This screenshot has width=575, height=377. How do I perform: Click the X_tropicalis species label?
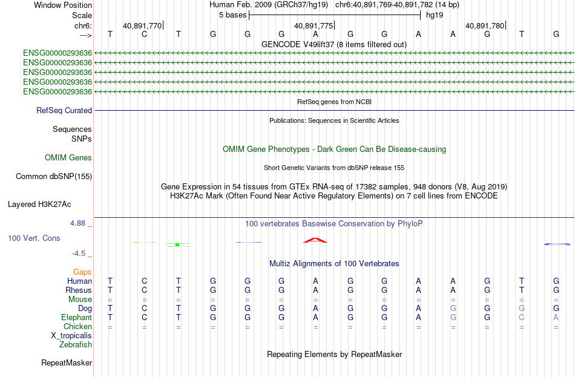click(71, 336)
